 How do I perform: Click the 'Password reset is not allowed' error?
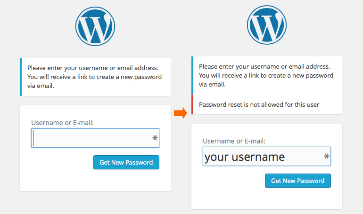point(259,104)
